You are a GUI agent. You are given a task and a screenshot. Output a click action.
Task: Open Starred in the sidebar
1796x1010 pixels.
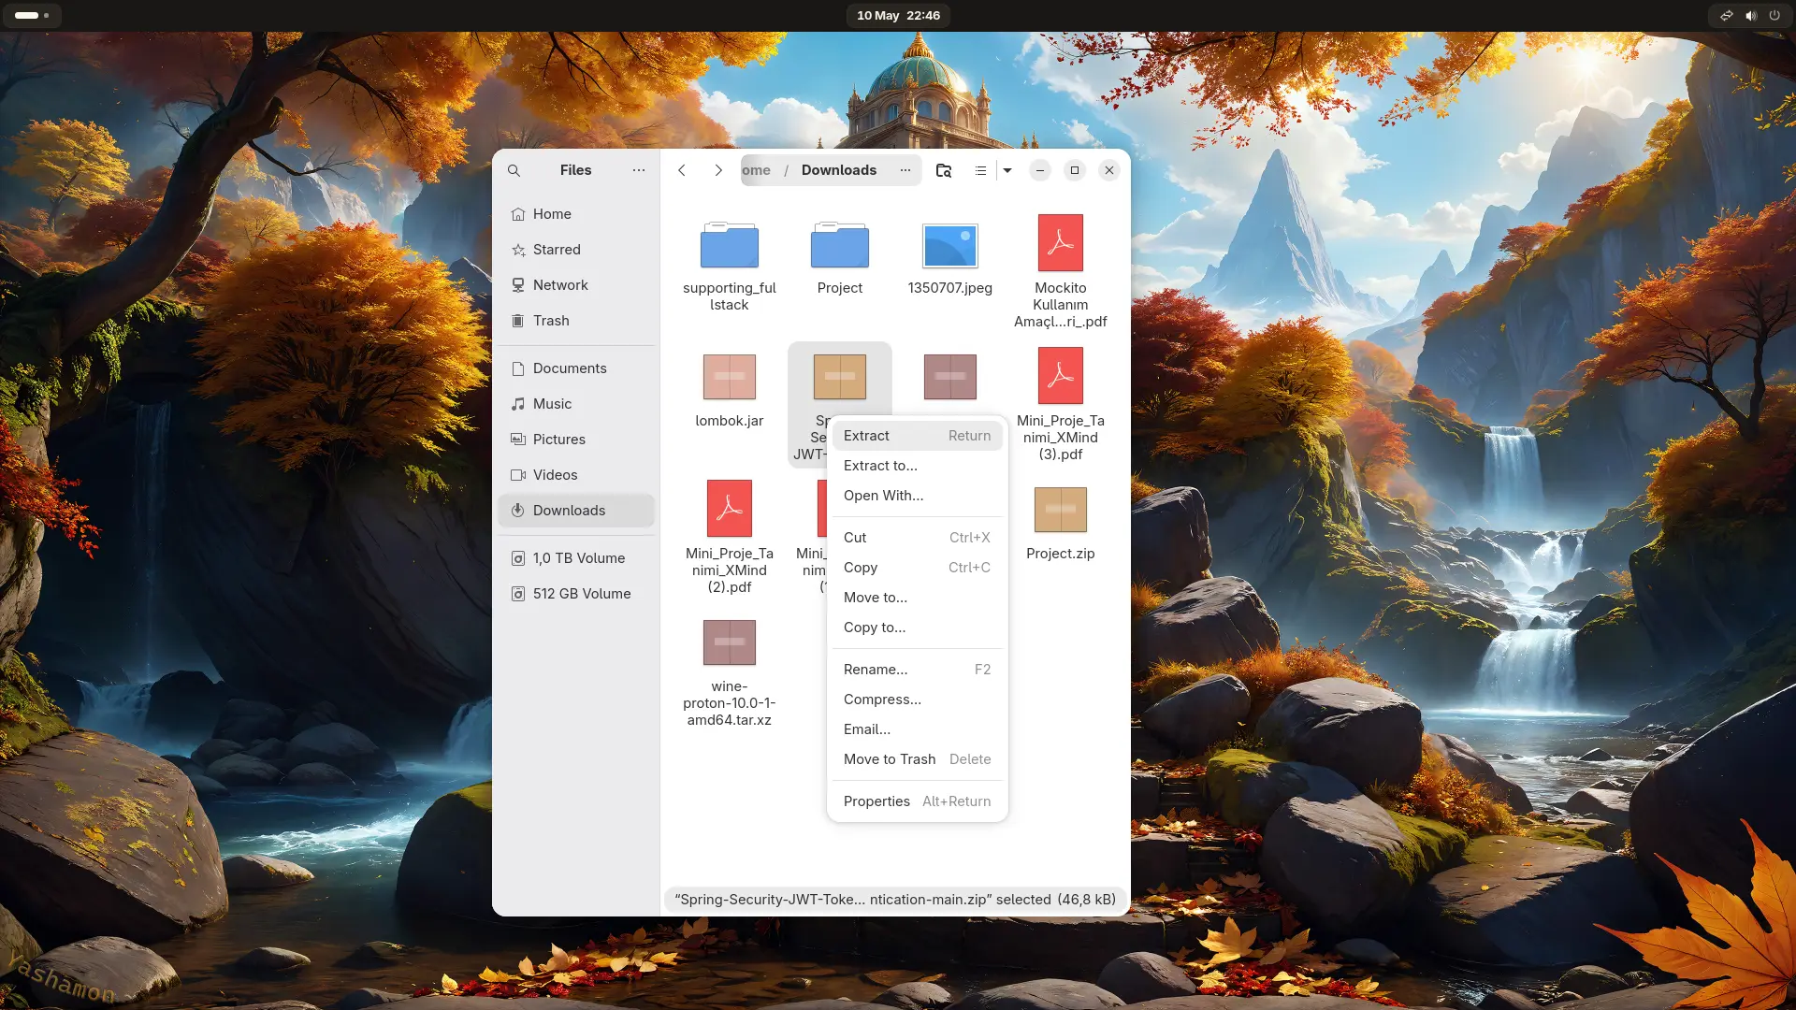pos(576,250)
